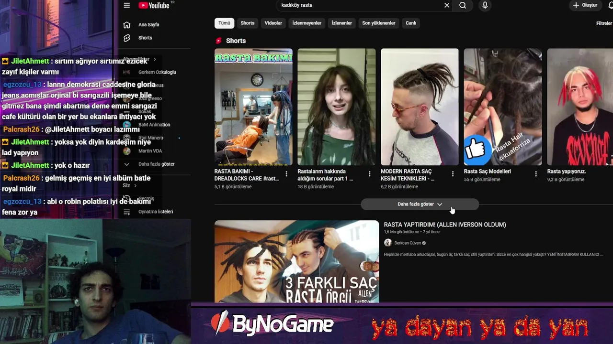This screenshot has width=613, height=344.
Task: Start voice search with the microphone icon
Action: [485, 5]
